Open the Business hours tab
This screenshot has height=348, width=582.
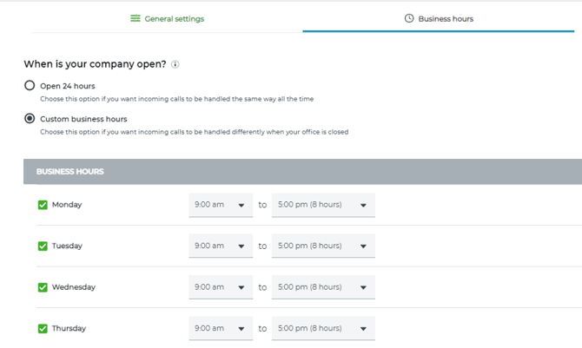[439, 18]
